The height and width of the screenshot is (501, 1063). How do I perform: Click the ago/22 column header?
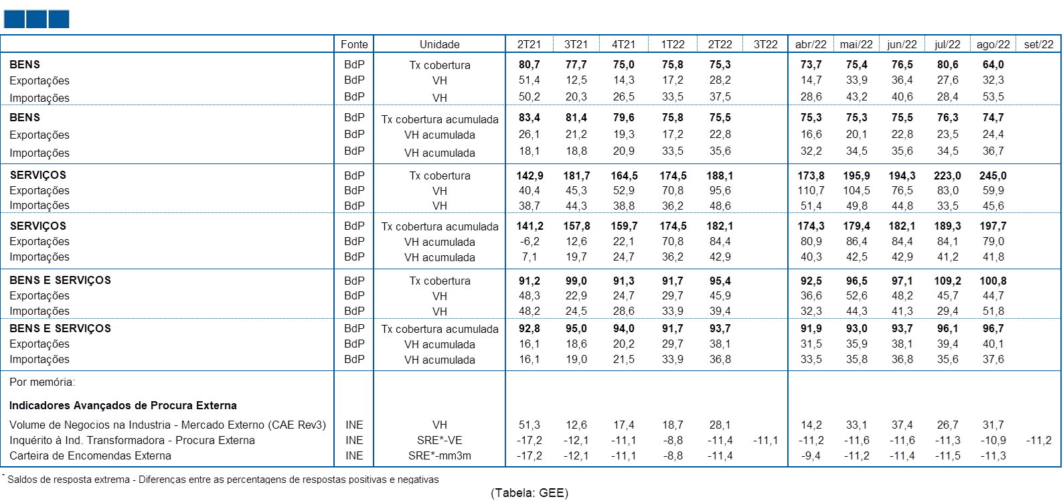pyautogui.click(x=993, y=44)
